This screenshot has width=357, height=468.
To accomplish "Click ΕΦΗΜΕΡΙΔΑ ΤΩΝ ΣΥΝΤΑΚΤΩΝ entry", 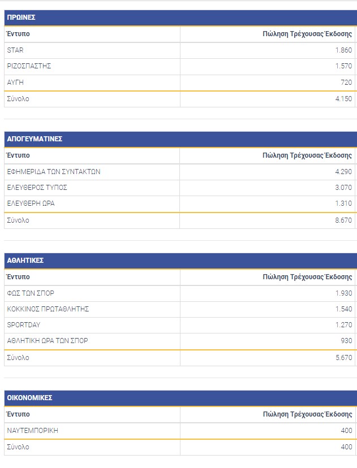I will point(54,172).
